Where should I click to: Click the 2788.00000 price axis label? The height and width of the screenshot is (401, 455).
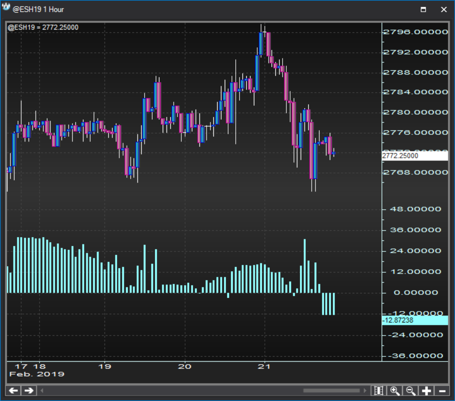[415, 72]
